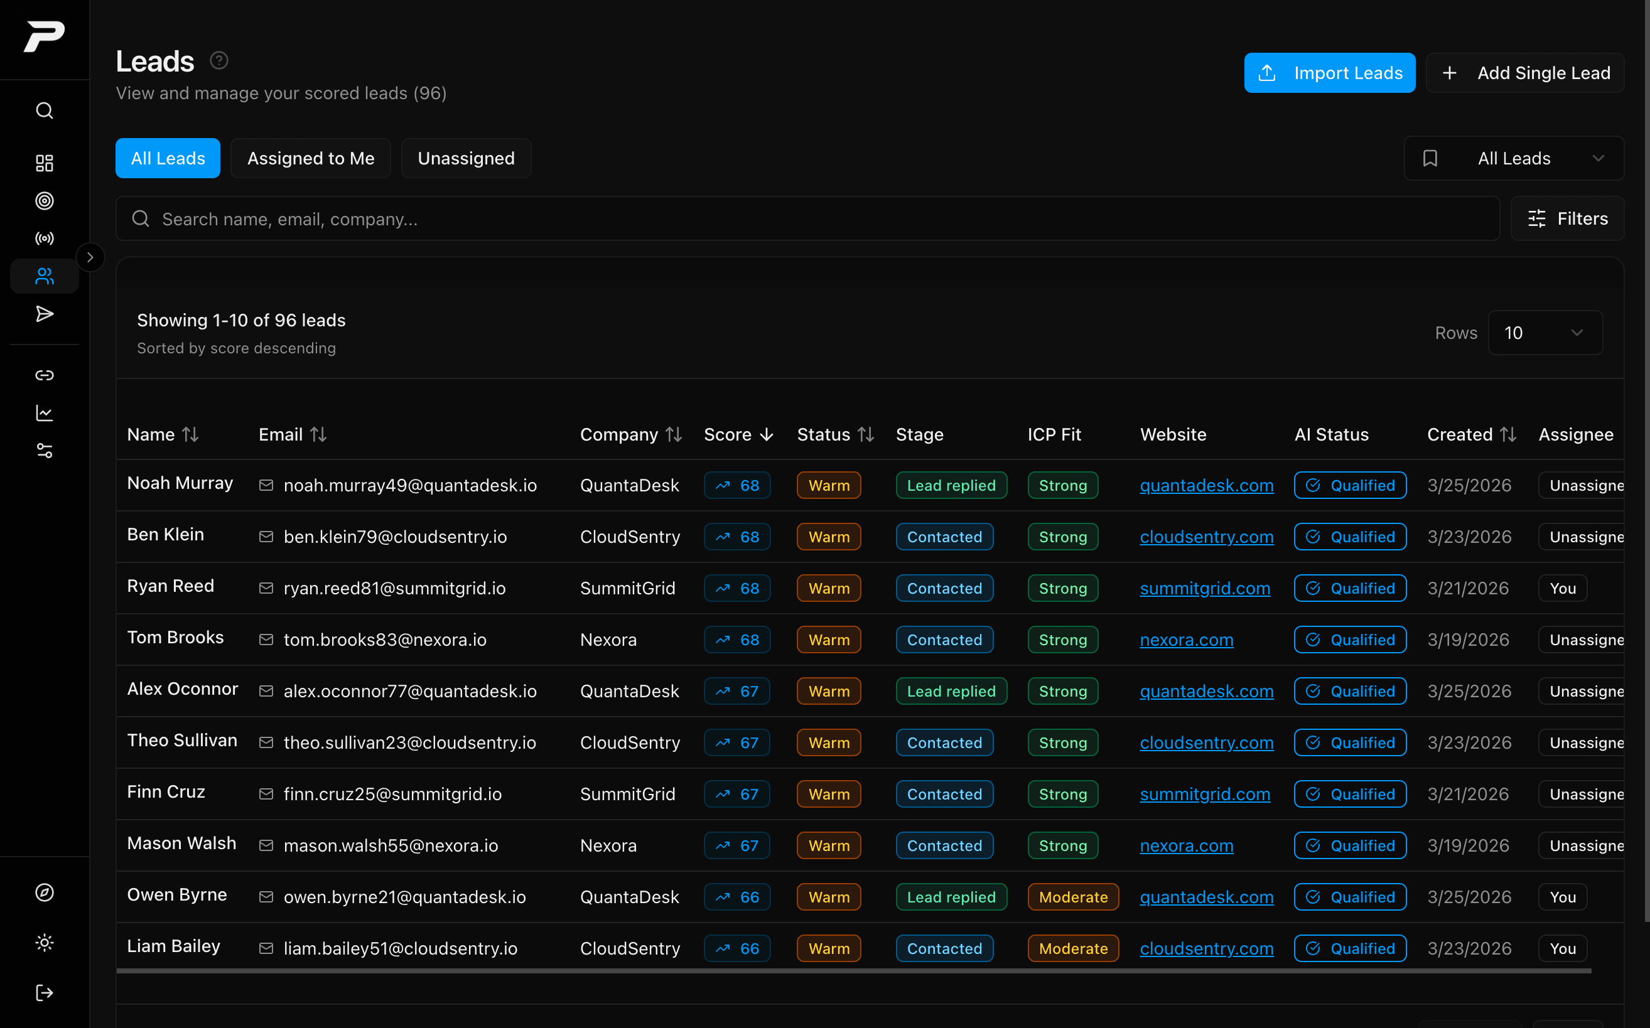Click Moderate ICP fit for Liam Bailey

click(x=1072, y=948)
